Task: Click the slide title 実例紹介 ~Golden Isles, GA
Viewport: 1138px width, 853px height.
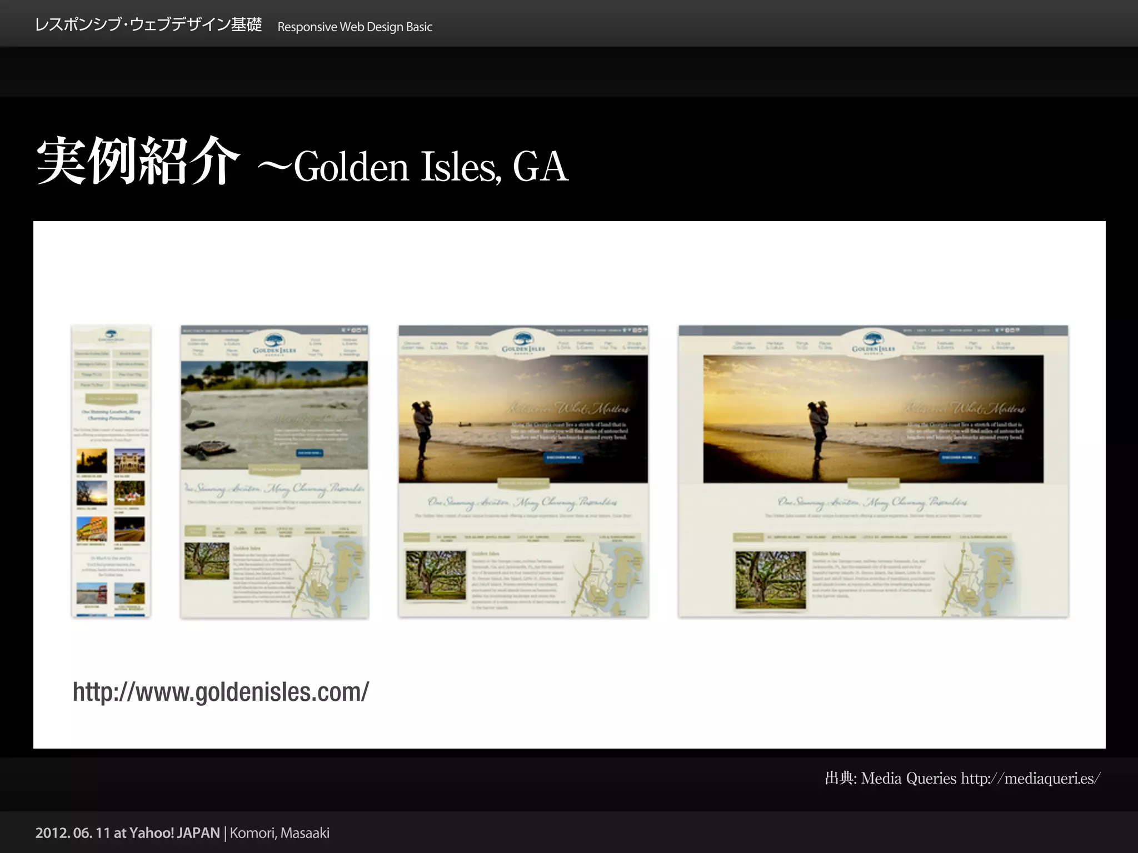Action: [x=302, y=162]
